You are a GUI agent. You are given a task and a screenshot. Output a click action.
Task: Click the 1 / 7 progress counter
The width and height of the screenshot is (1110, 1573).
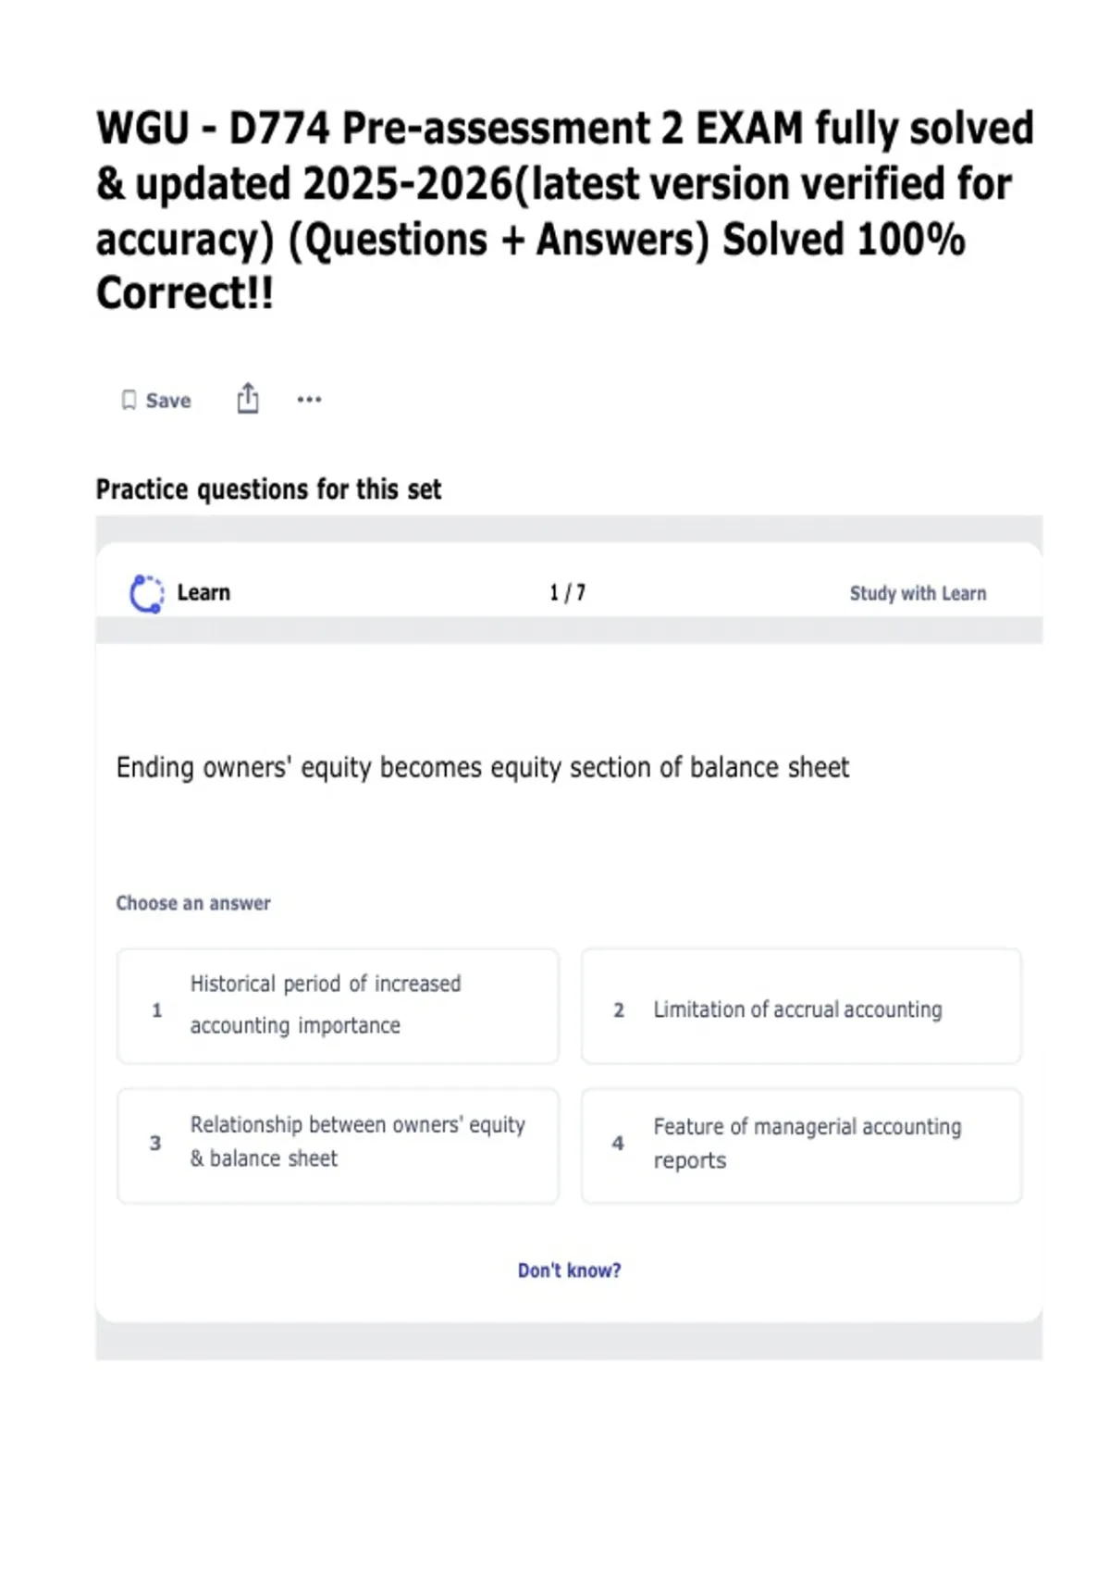pyautogui.click(x=567, y=592)
